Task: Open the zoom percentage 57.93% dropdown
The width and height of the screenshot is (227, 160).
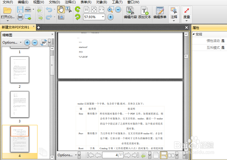Action: 103,17
